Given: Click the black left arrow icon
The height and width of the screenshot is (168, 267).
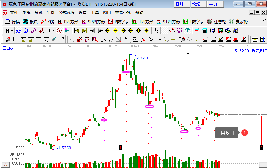Looking at the screenshot, I should click(92, 31).
